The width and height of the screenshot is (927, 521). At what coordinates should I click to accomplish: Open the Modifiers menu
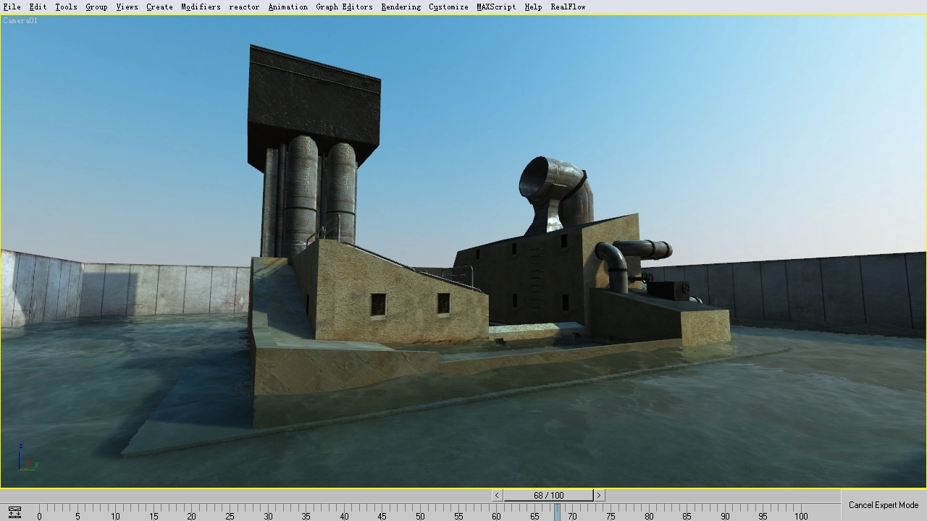point(201,7)
